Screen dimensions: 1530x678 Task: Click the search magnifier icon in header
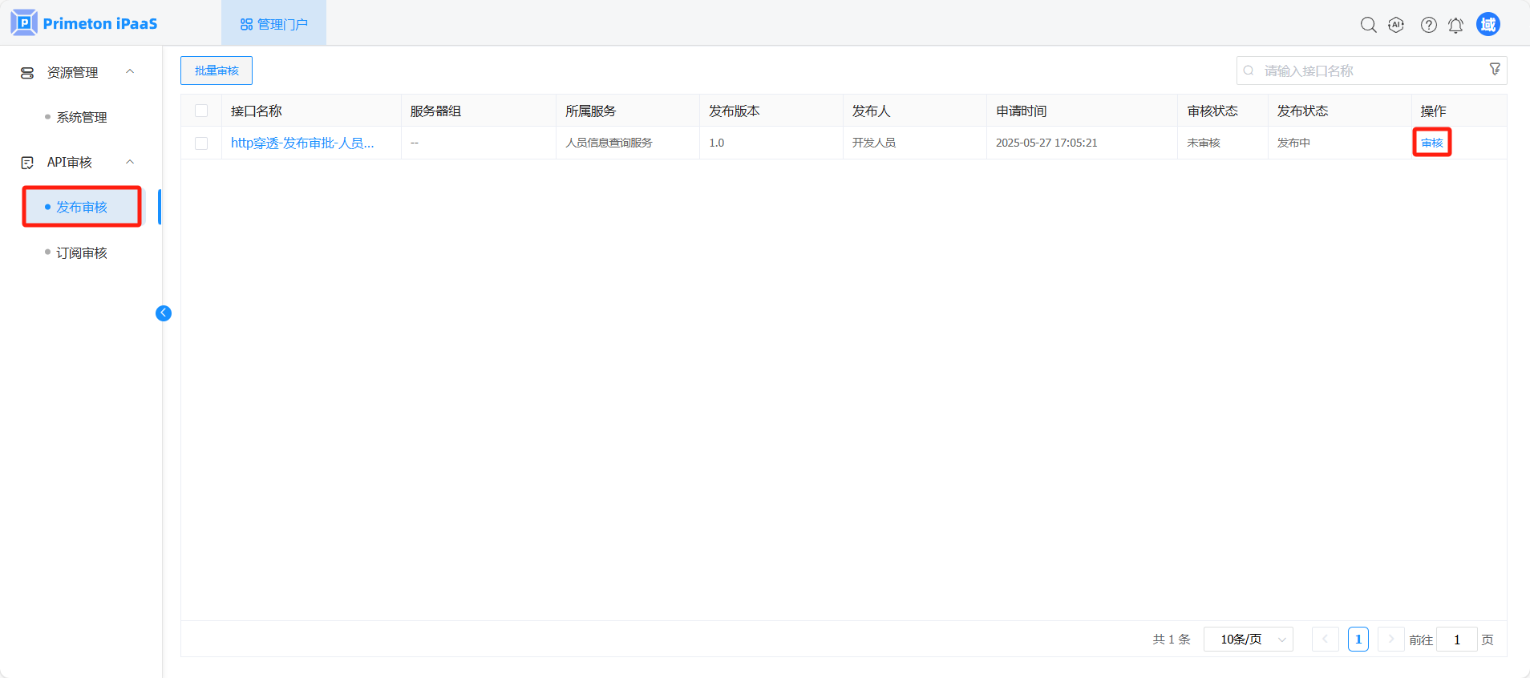click(x=1368, y=25)
